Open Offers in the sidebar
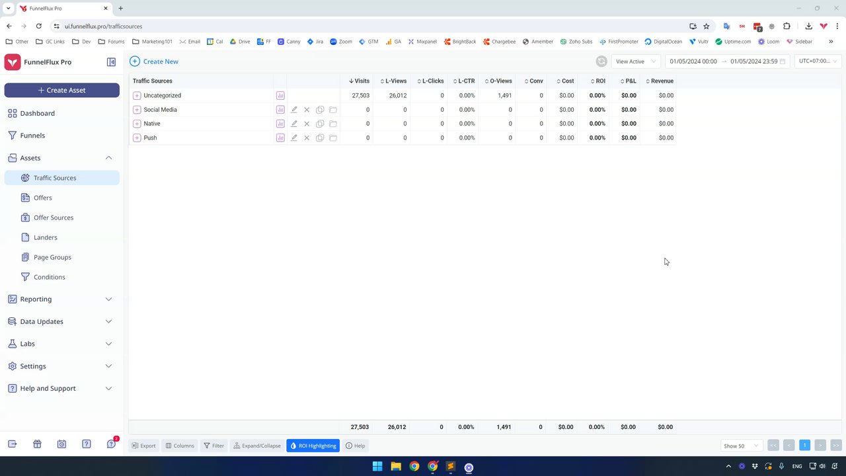This screenshot has height=476, width=846. click(62, 198)
